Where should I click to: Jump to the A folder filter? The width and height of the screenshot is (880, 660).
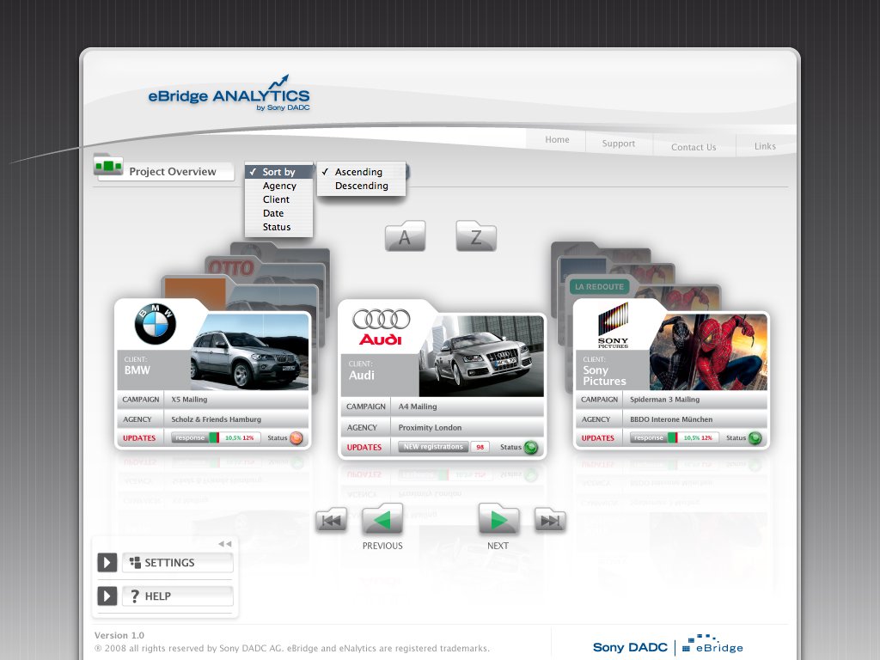click(406, 236)
